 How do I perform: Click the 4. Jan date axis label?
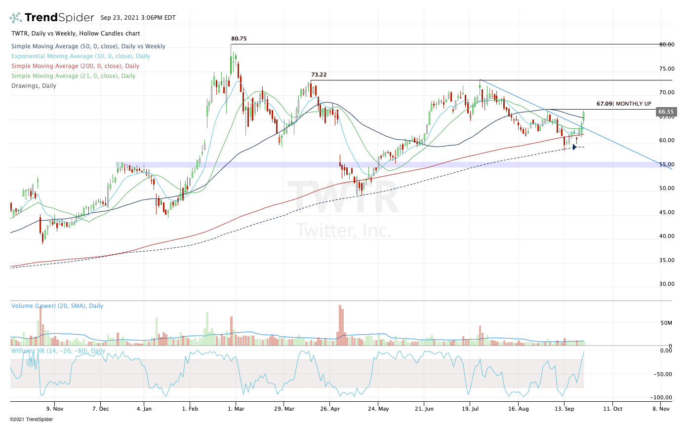pos(144,409)
